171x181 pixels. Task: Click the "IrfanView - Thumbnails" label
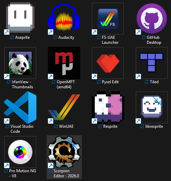(x=22, y=84)
